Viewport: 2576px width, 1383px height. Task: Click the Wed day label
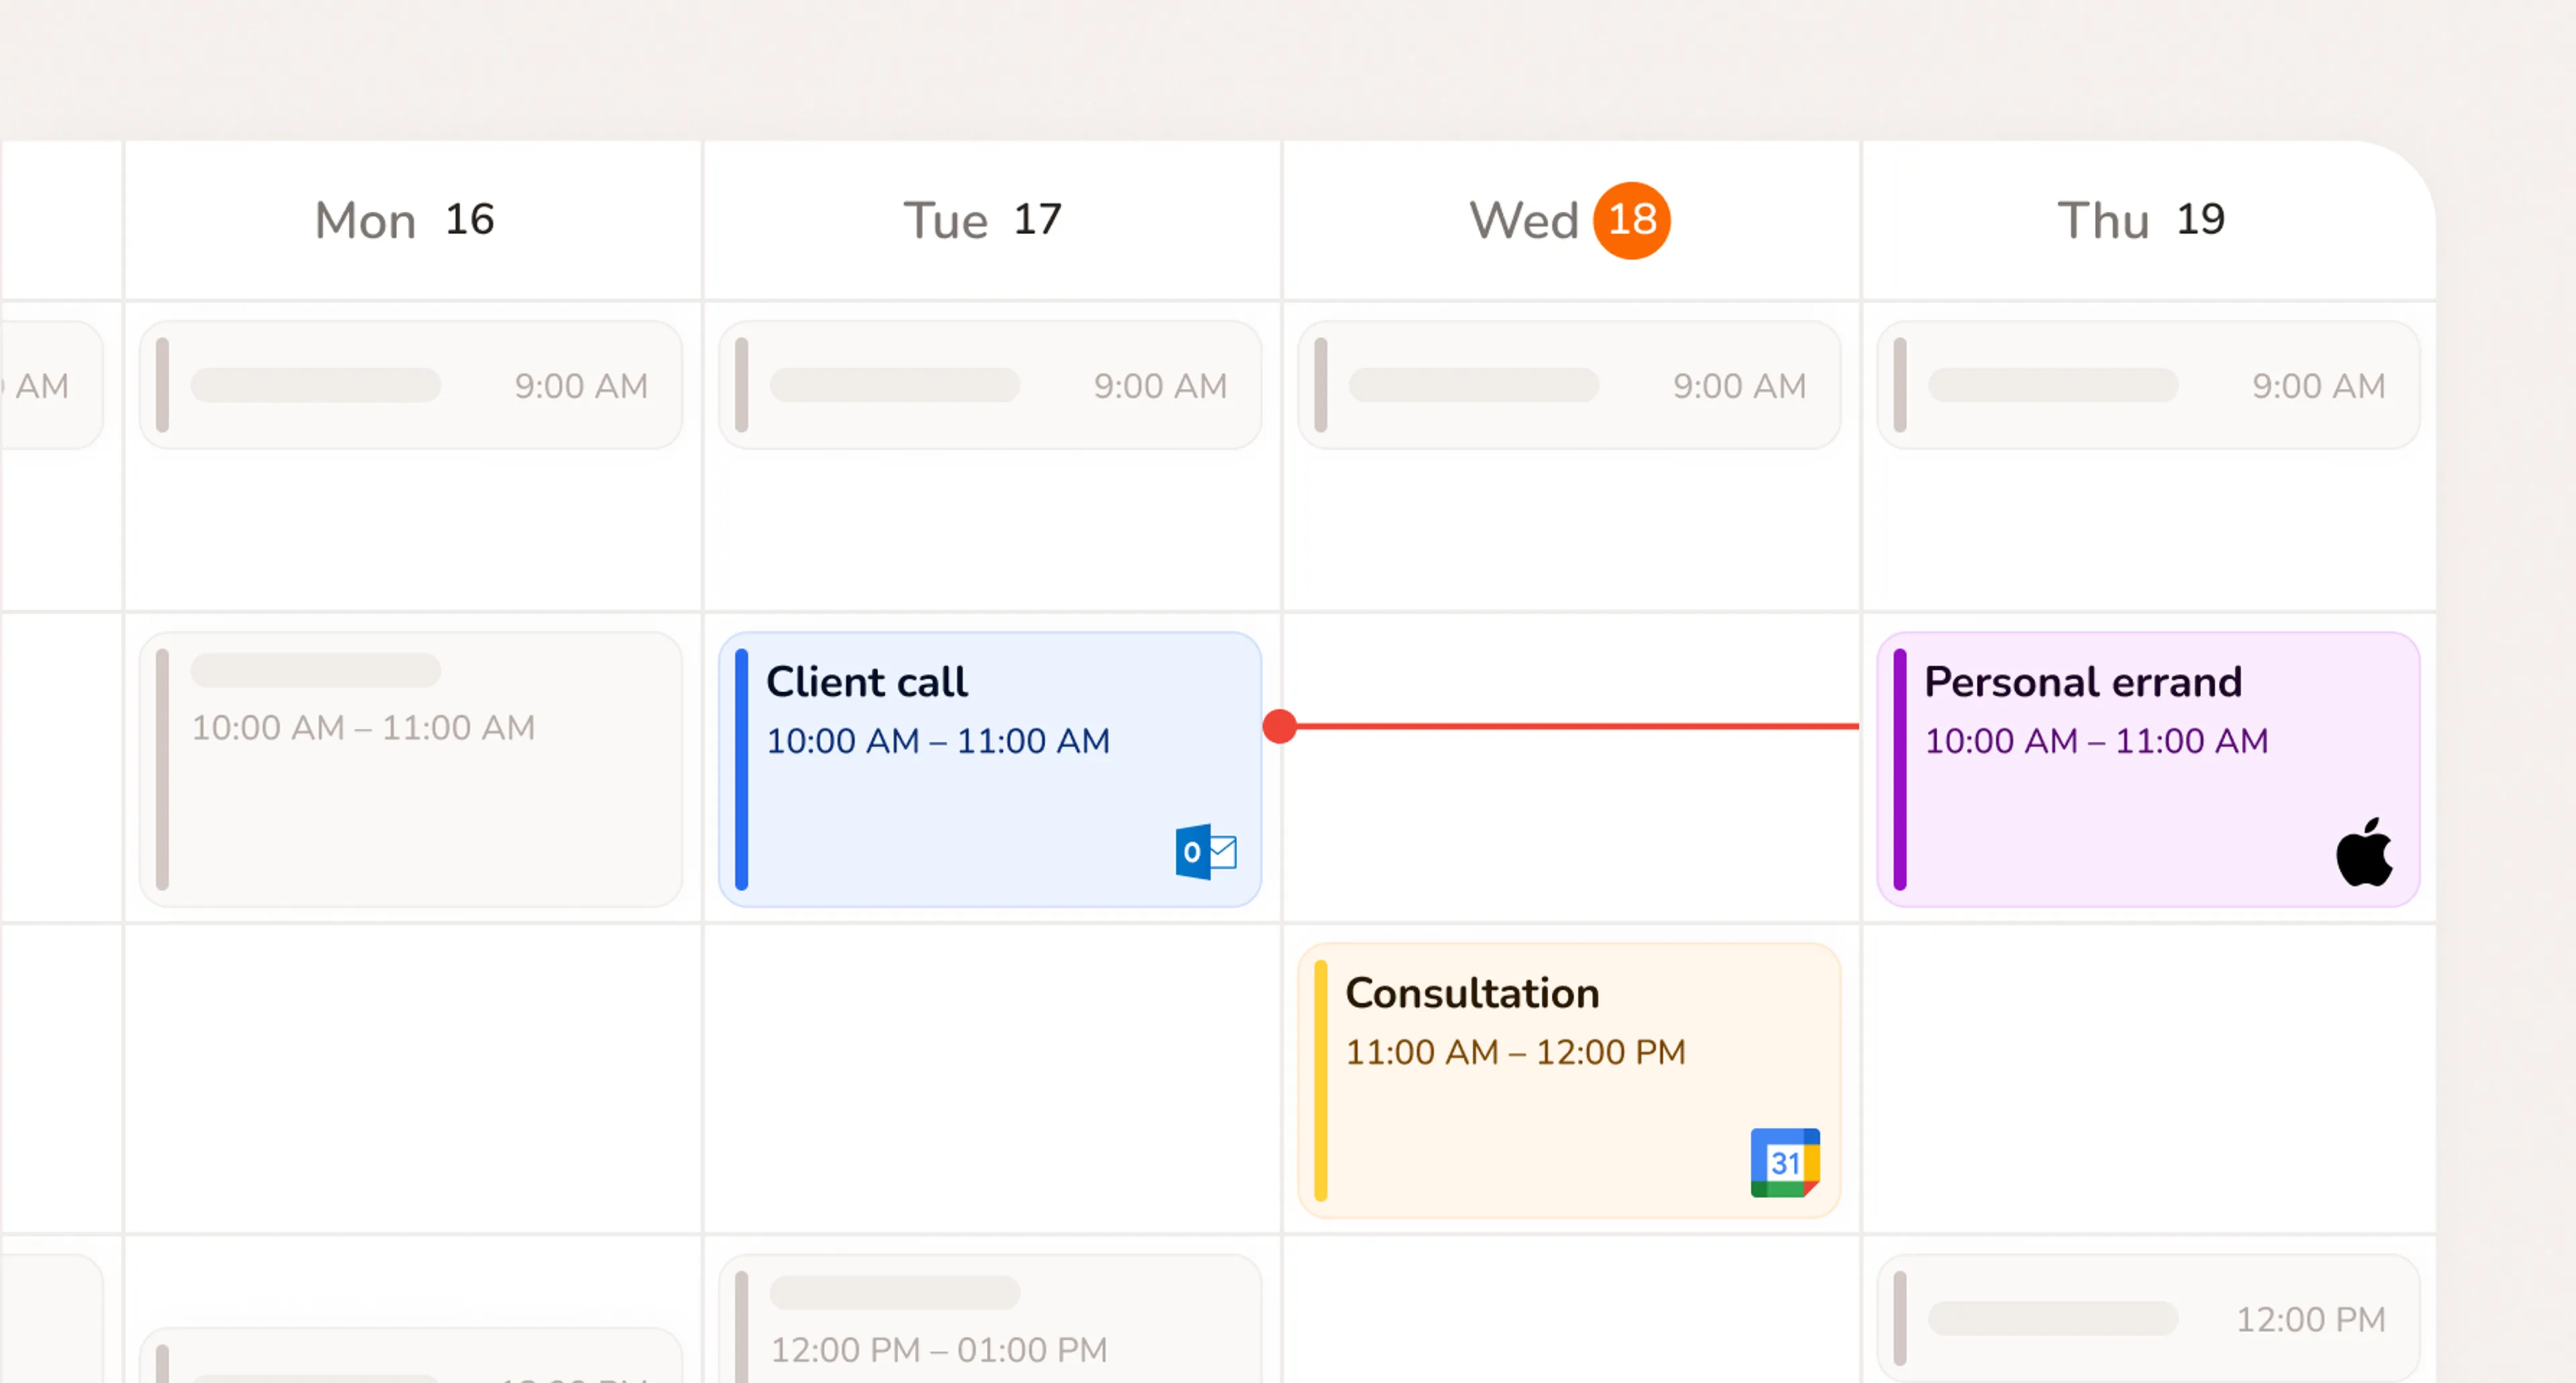(1523, 220)
